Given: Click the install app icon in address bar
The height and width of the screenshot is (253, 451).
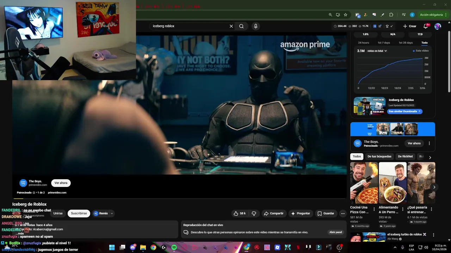Looking at the screenshot, I should (338, 15).
